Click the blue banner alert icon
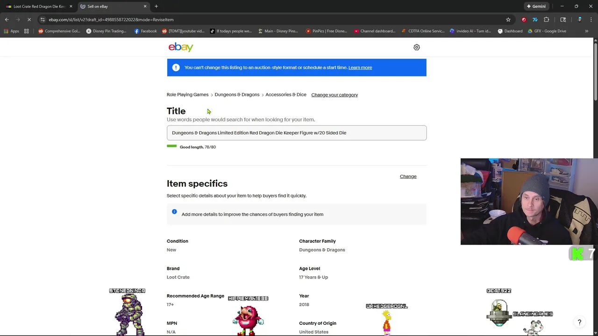Screen dimensions: 598x336 click(x=176, y=68)
